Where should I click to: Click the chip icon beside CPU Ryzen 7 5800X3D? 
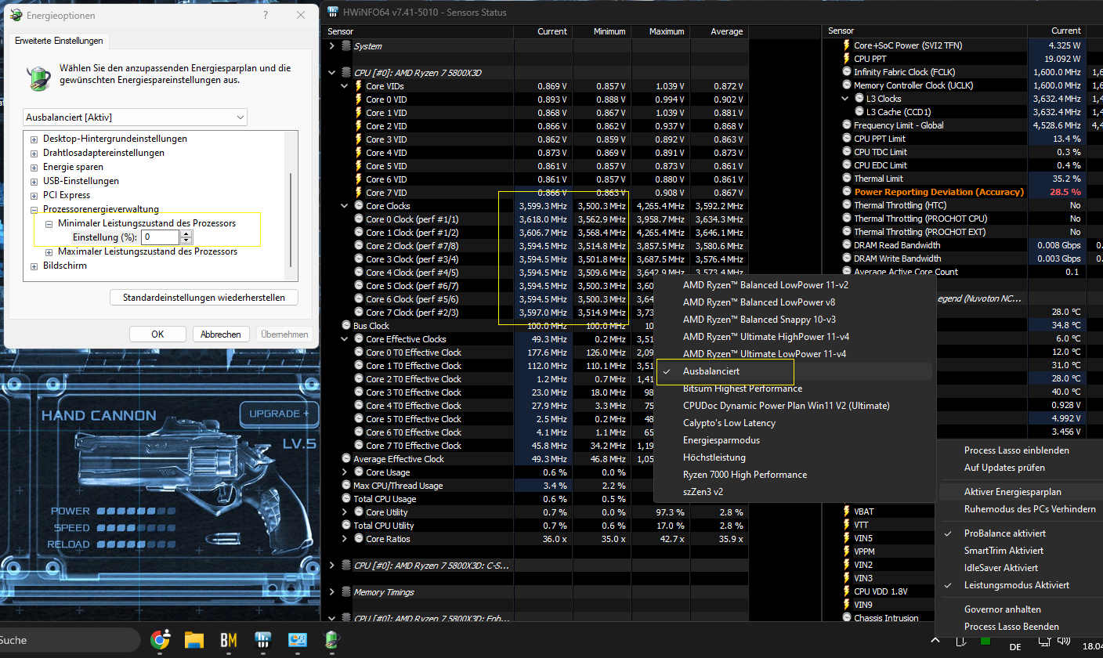click(346, 73)
